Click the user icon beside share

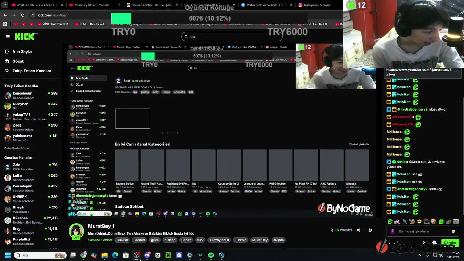click(370, 230)
